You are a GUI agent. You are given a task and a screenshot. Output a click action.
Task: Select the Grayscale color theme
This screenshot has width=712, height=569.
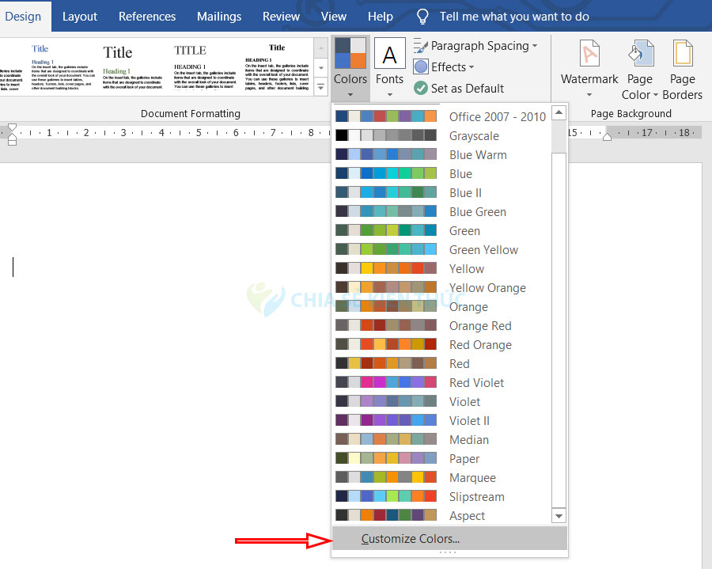coord(473,136)
